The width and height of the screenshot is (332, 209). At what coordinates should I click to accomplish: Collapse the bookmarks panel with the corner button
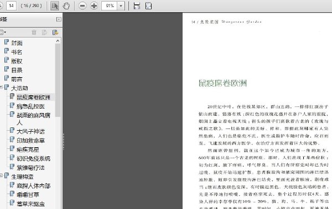pyautogui.click(x=59, y=19)
